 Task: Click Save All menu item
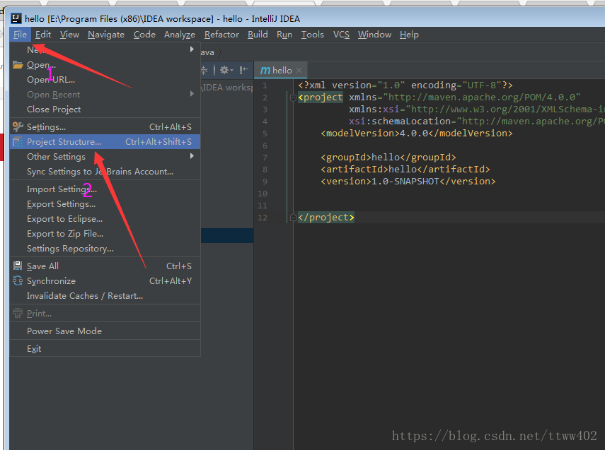click(105, 266)
